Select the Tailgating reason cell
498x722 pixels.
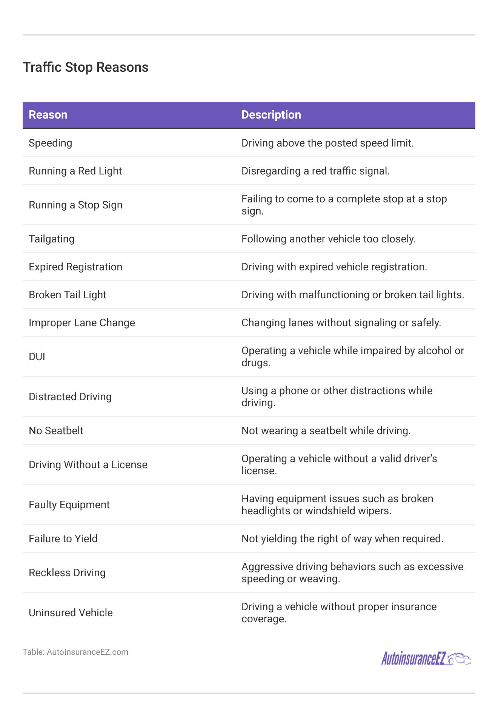point(52,239)
